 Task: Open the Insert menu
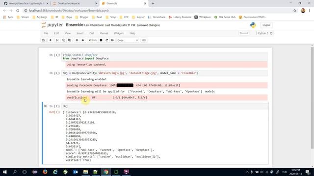(80, 33)
